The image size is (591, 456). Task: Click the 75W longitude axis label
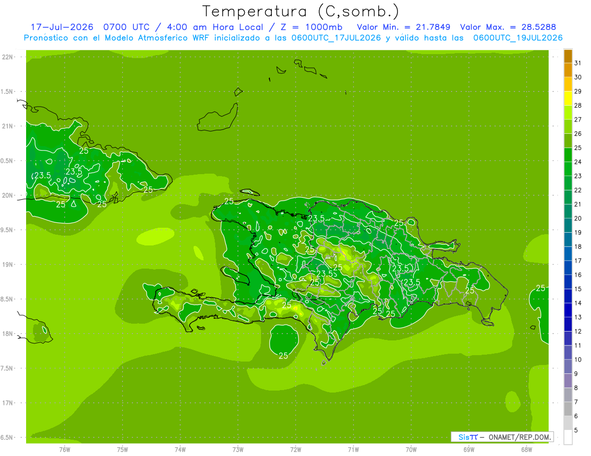click(123, 449)
